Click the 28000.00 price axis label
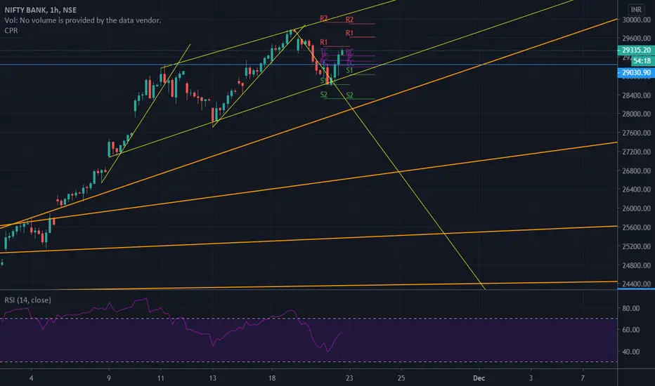The width and height of the screenshot is (655, 386). [x=636, y=114]
